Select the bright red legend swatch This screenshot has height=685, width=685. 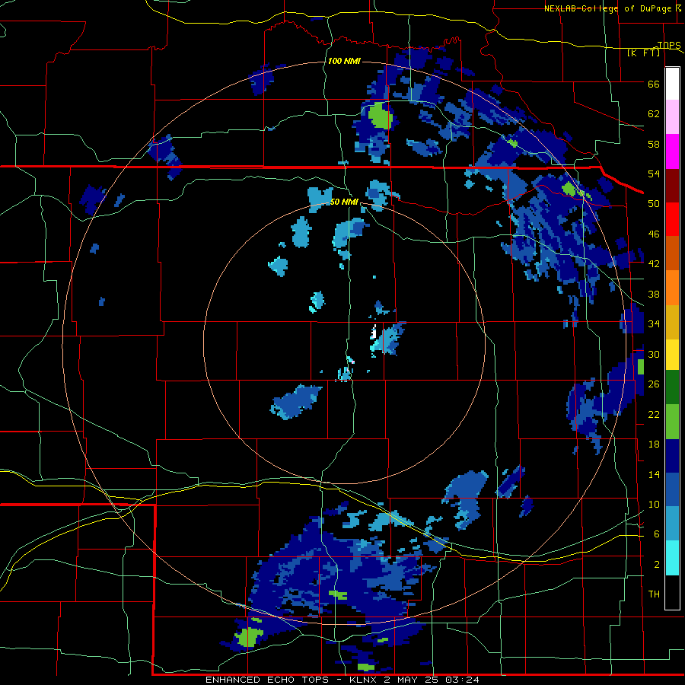[672, 219]
